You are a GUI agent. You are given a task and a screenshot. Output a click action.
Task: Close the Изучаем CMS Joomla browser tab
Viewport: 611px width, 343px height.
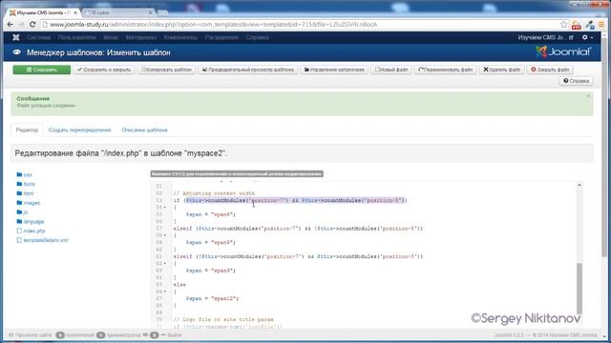pos(75,12)
